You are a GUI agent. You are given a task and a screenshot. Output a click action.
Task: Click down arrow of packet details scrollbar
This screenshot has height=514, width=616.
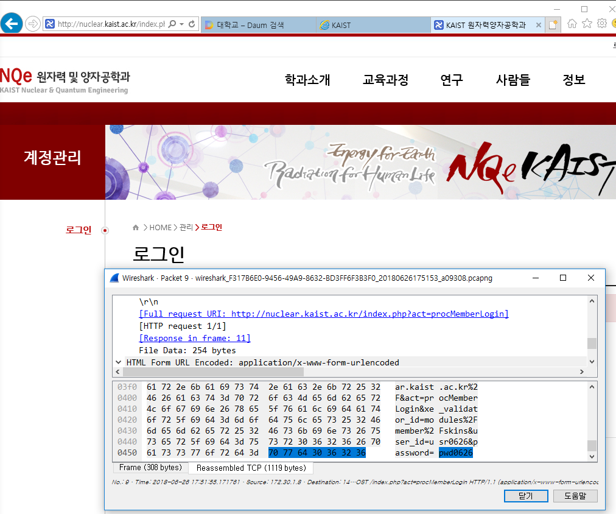592,362
